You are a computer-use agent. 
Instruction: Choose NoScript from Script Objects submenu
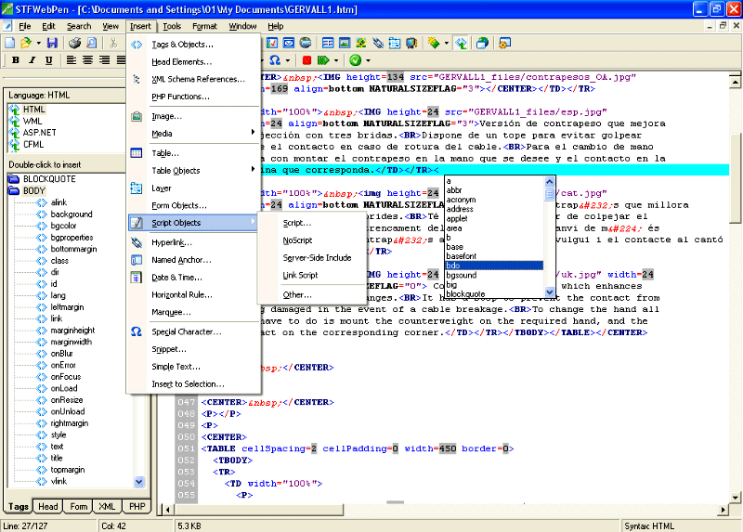tap(297, 240)
